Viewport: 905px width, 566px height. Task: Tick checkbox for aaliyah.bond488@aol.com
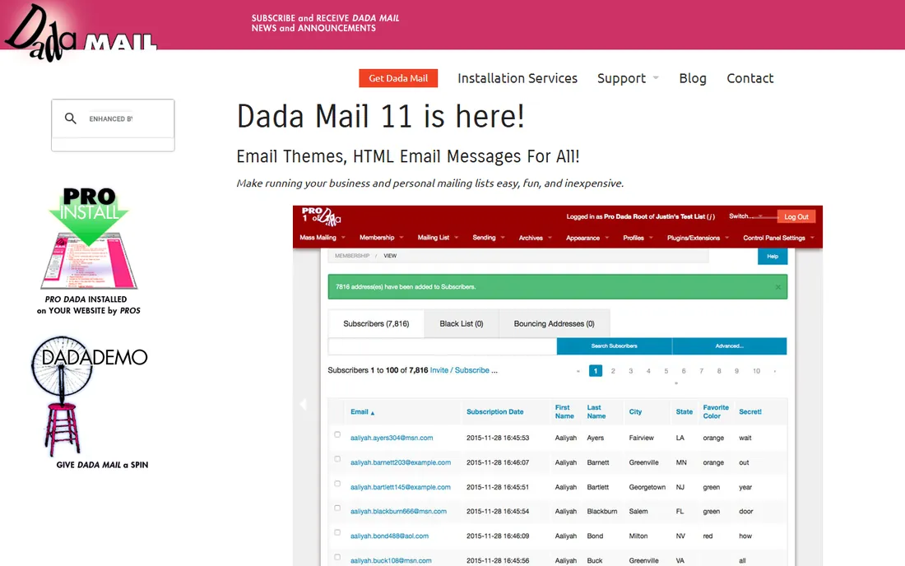coord(337,532)
